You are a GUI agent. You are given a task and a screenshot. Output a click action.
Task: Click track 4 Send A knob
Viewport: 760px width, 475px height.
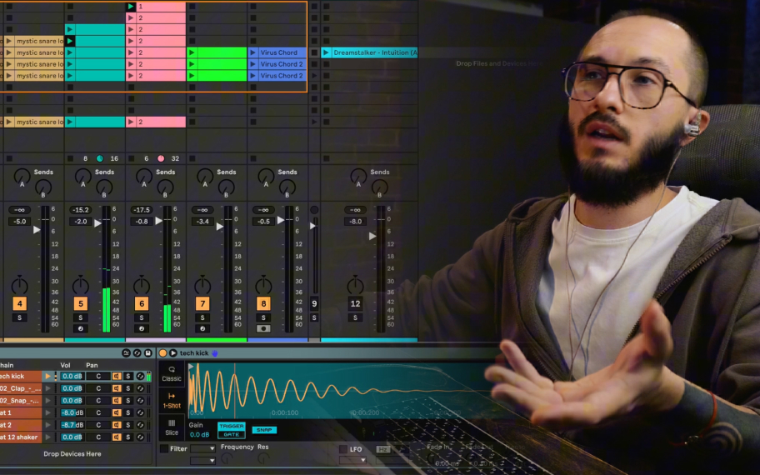click(x=22, y=177)
